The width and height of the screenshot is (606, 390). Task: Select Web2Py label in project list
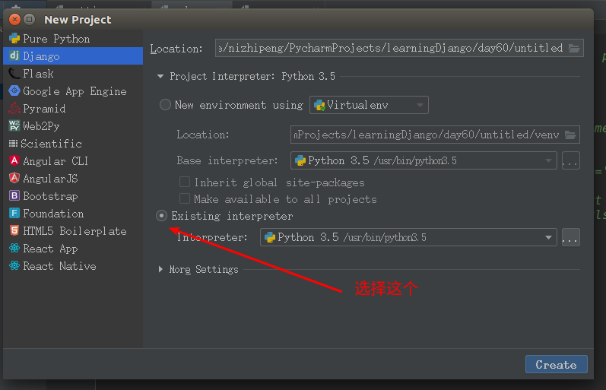41,126
